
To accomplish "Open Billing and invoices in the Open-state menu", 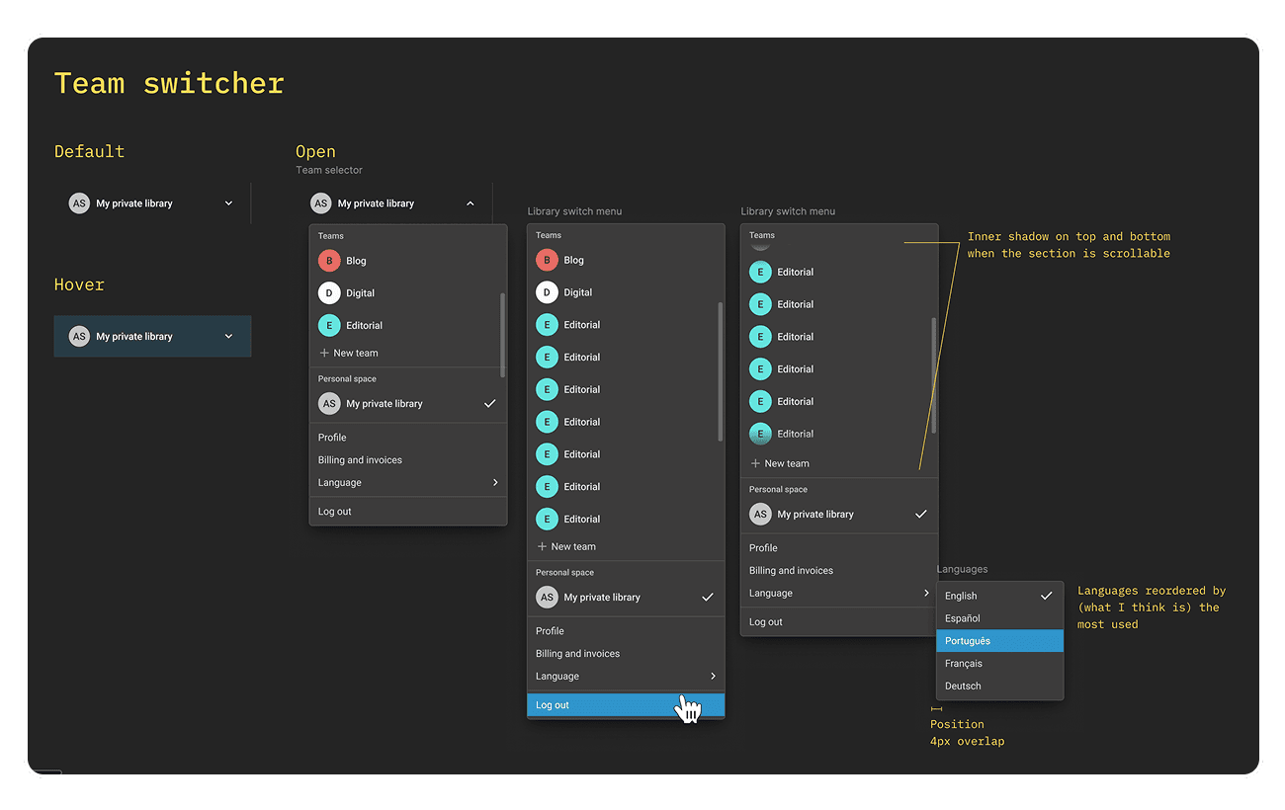I will (407, 460).
